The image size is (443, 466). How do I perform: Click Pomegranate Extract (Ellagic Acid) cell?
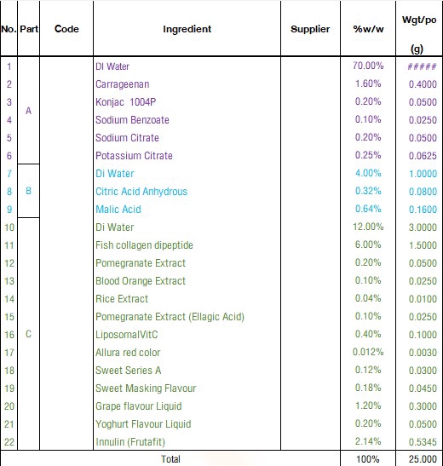pyautogui.click(x=187, y=317)
